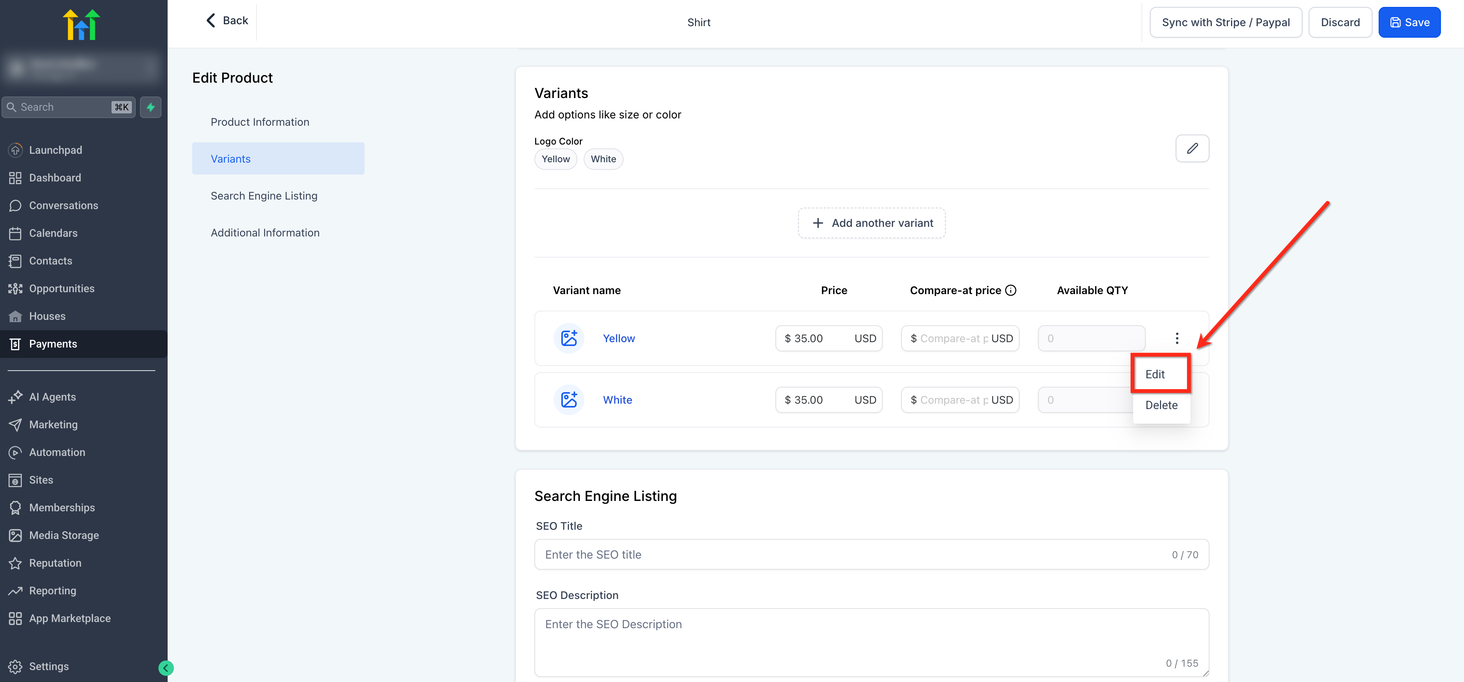The height and width of the screenshot is (682, 1464).
Task: Click the Yellow variant price field
Action: tap(817, 338)
